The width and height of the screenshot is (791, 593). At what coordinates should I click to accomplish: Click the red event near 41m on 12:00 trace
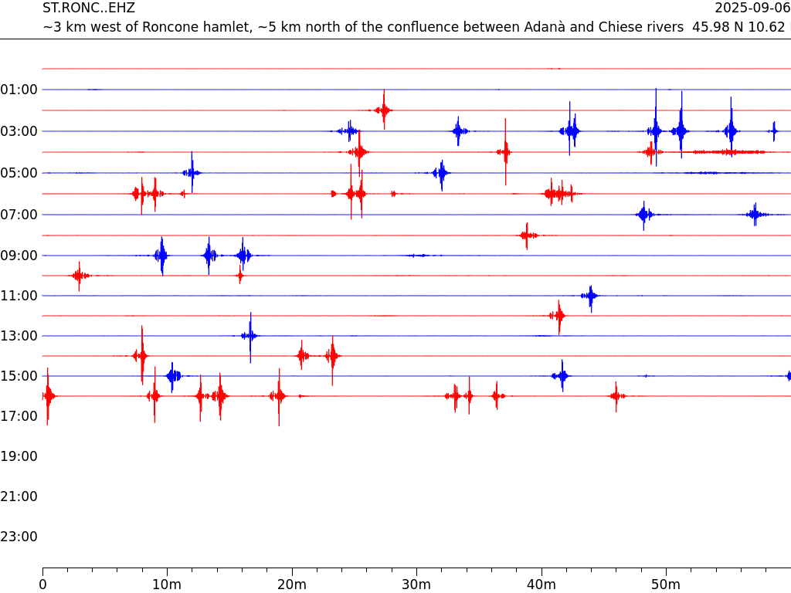(558, 316)
